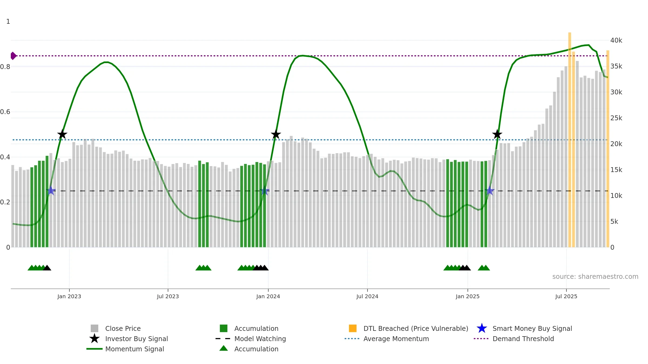
Task: Click the Jan 2023 axis label
Action: click(69, 297)
